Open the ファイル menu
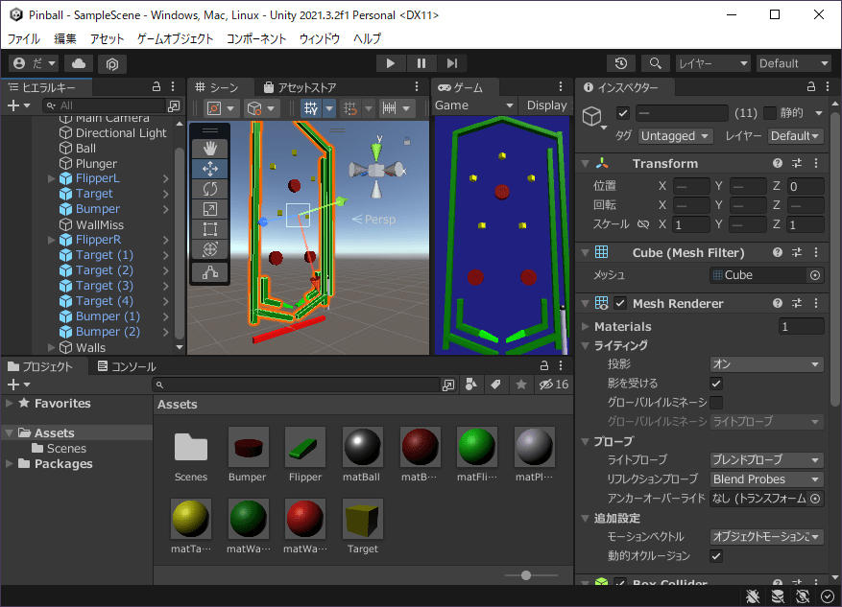The image size is (842, 607). 24,38
